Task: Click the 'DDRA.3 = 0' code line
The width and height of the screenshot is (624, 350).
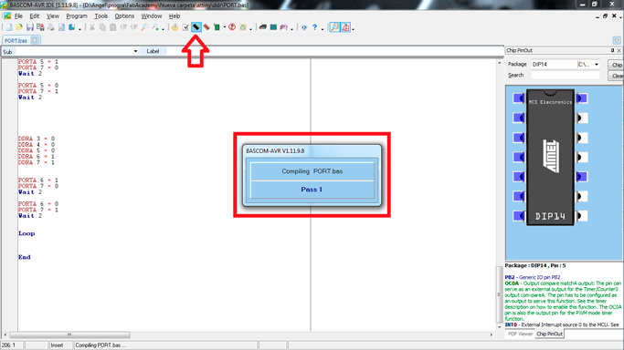Action: click(x=37, y=139)
